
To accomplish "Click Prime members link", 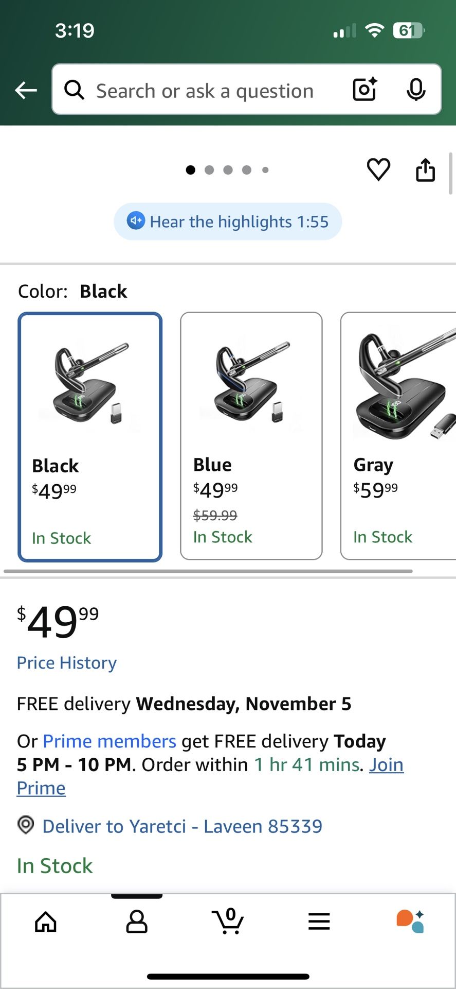I will [110, 741].
